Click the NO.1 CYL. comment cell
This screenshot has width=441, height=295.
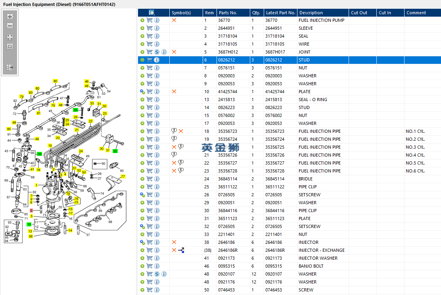click(x=415, y=131)
